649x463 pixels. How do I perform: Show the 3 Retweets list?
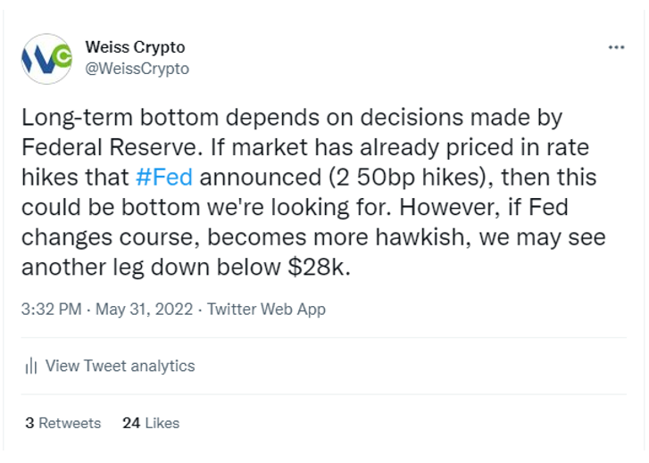62,423
